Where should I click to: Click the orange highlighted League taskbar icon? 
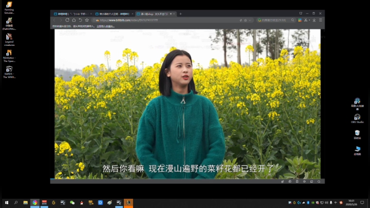pos(128,202)
